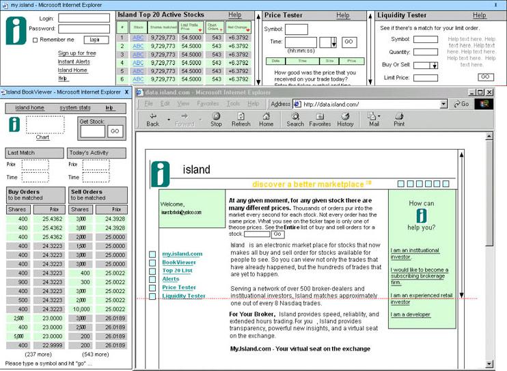Click the Island logo in my.island login panel
Viewport: 507px width, 371px height.
coord(16,31)
